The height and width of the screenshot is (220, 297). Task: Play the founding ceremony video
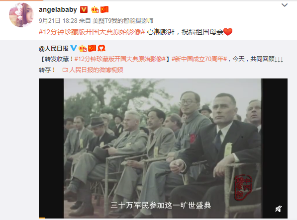tap(163, 148)
